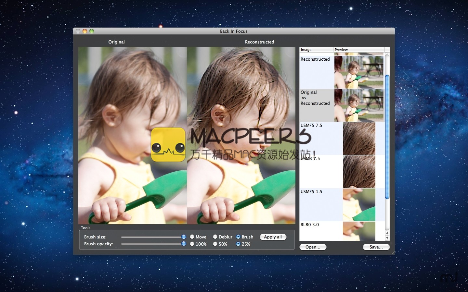Image resolution: width=468 pixels, height=292 pixels.
Task: Click the Preview column header
Action: [358, 50]
